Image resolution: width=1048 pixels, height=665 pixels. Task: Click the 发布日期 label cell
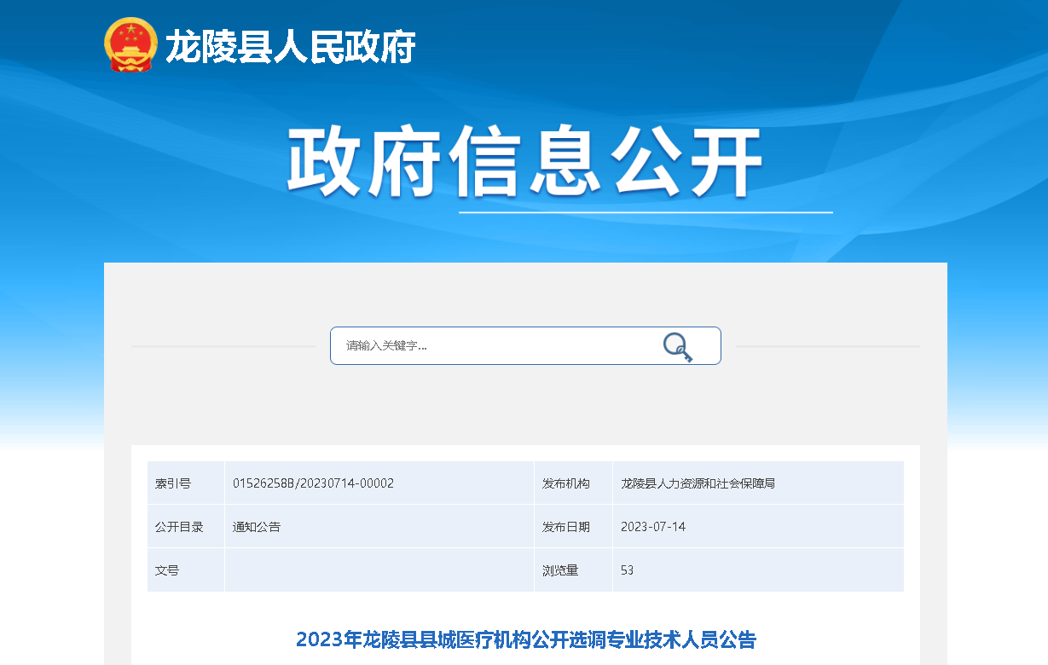pos(573,527)
